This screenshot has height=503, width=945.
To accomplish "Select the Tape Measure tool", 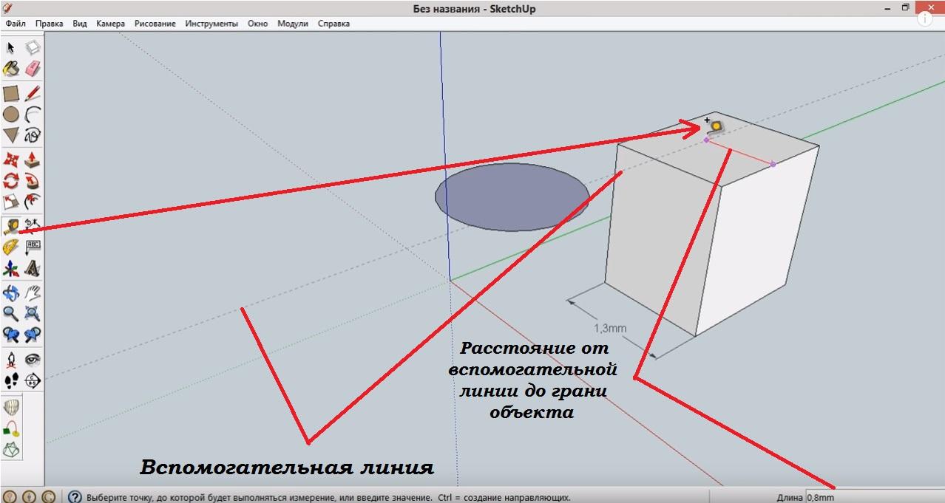I will point(11,225).
